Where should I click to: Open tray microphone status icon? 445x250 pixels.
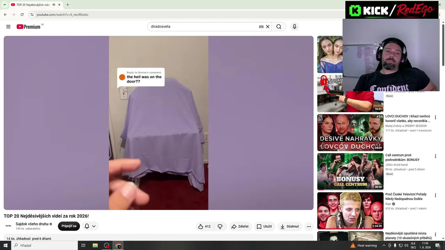point(395,245)
